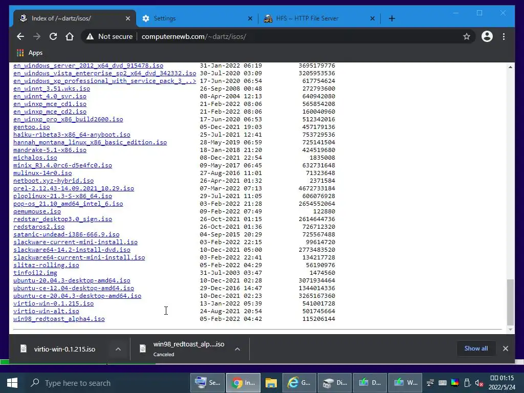This screenshot has width=524, height=393.
Task: Open the Chrome profile avatar menu
Action: pyautogui.click(x=487, y=36)
